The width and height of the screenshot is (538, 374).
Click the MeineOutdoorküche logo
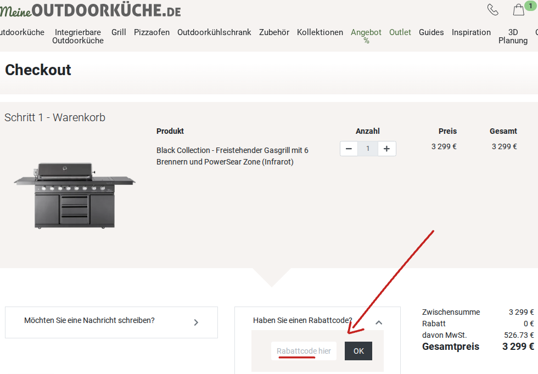click(x=91, y=10)
